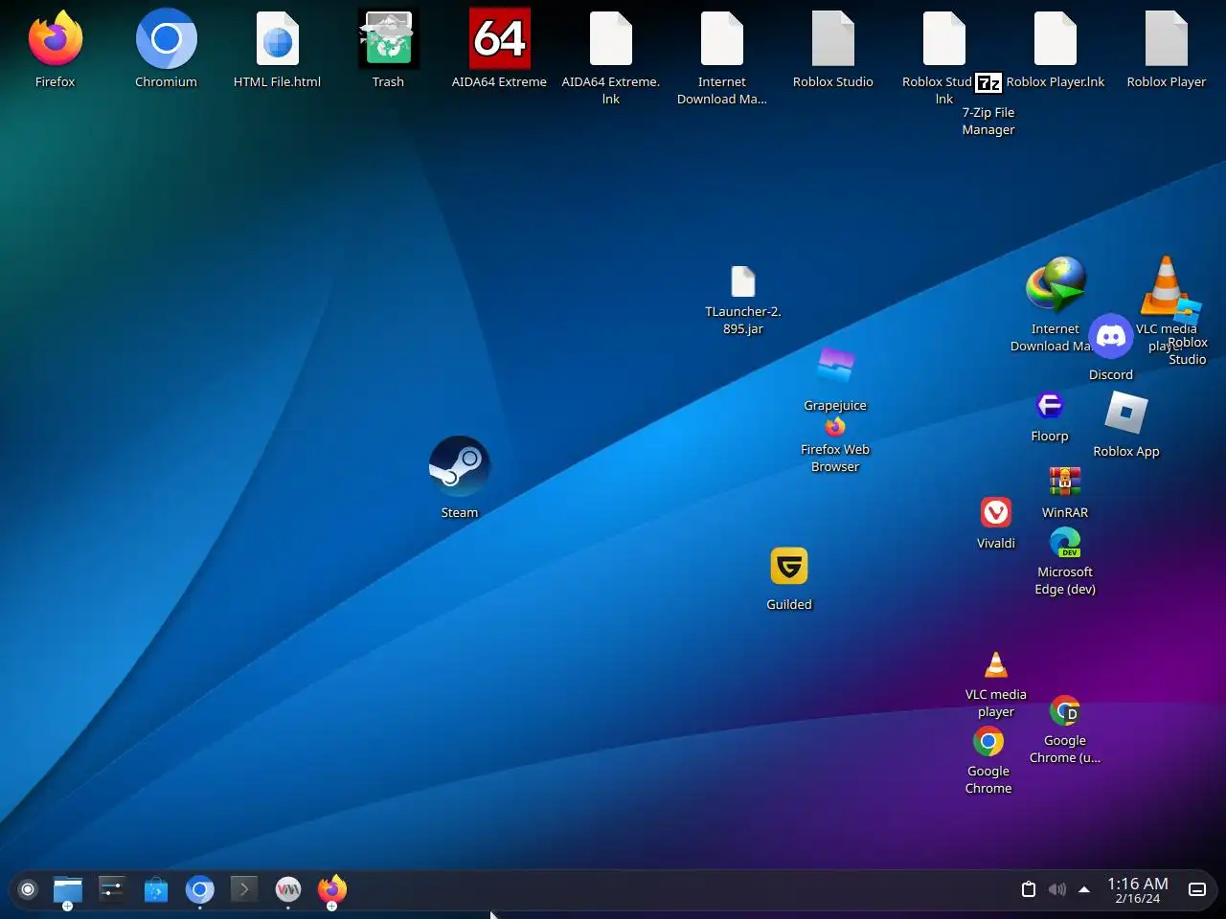Open the Konsole terminal from the taskbar

click(x=244, y=890)
